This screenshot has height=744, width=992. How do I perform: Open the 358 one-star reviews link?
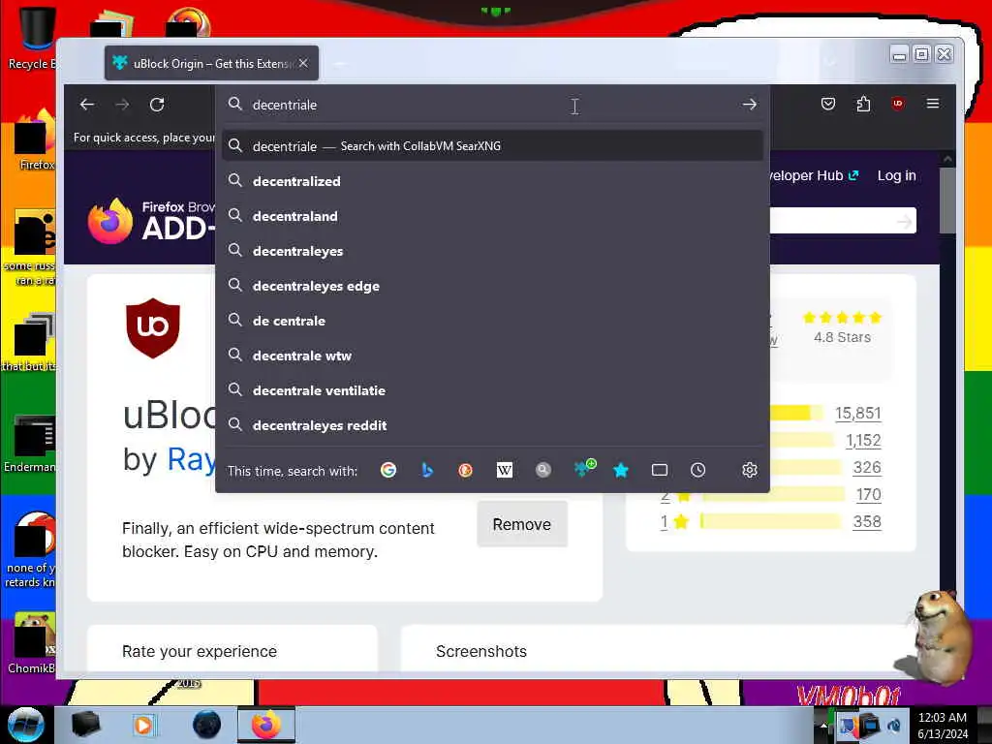point(867,522)
